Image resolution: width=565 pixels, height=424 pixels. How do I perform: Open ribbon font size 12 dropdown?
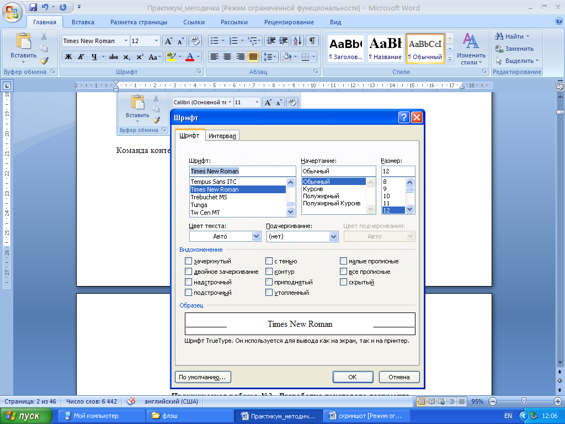point(156,41)
